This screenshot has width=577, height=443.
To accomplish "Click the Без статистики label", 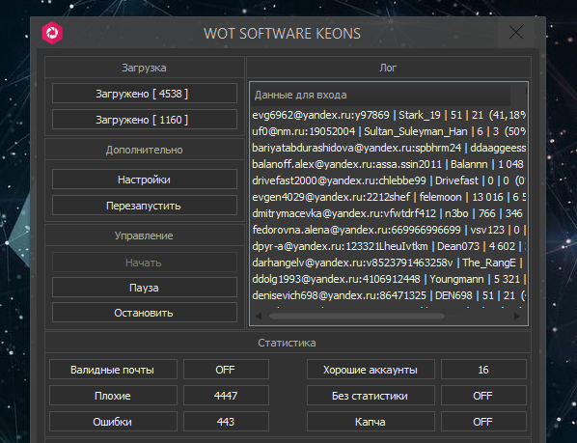I will point(371,396).
